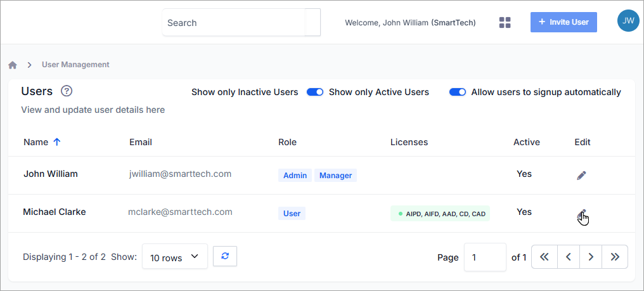Jump to the first page
Viewport: 644px width, 291px height.
(544, 257)
